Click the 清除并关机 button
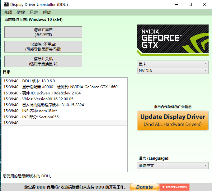The height and width of the screenshot is (191, 212). coord(43,61)
